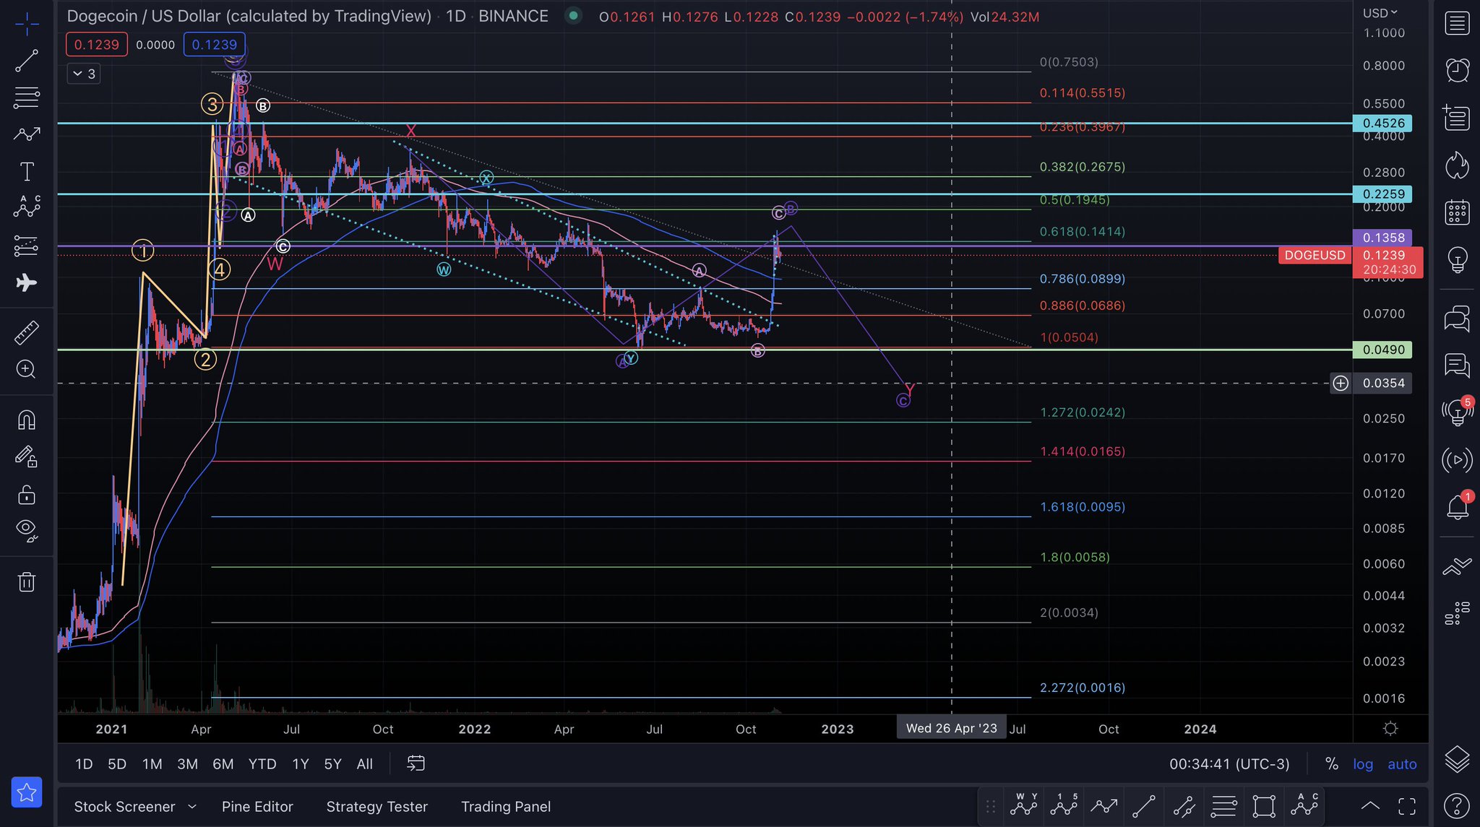Toggle the log scale

(1363, 764)
